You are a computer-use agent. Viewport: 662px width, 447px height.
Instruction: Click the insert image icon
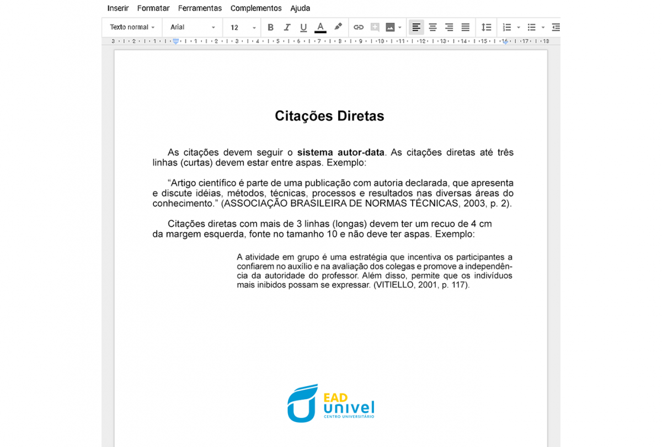coord(391,28)
